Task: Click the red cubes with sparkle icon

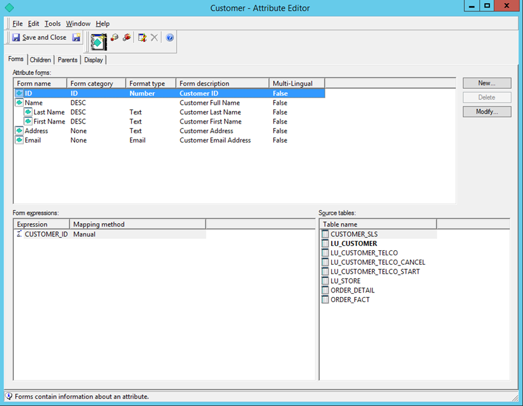Action: pos(127,37)
